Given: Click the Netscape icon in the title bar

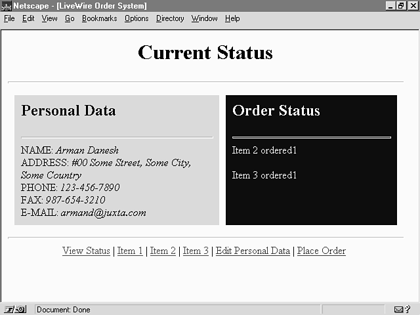Looking at the screenshot, I should click(x=7, y=6).
